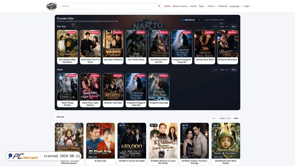Click the carousel right arrow in For You

(x=235, y=47)
